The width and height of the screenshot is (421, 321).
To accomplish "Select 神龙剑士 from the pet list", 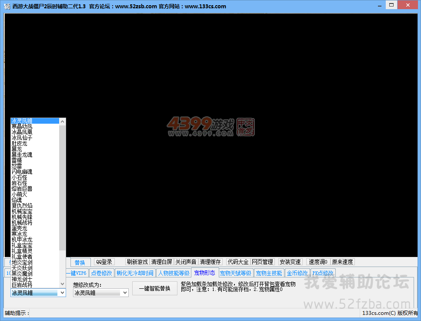I will pos(35,279).
